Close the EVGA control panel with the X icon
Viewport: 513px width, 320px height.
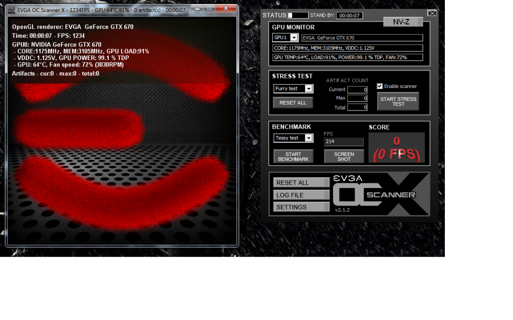pos(432,13)
